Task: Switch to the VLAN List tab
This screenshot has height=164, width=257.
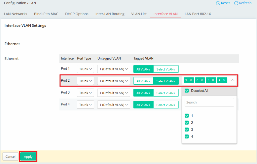Action: [139, 14]
